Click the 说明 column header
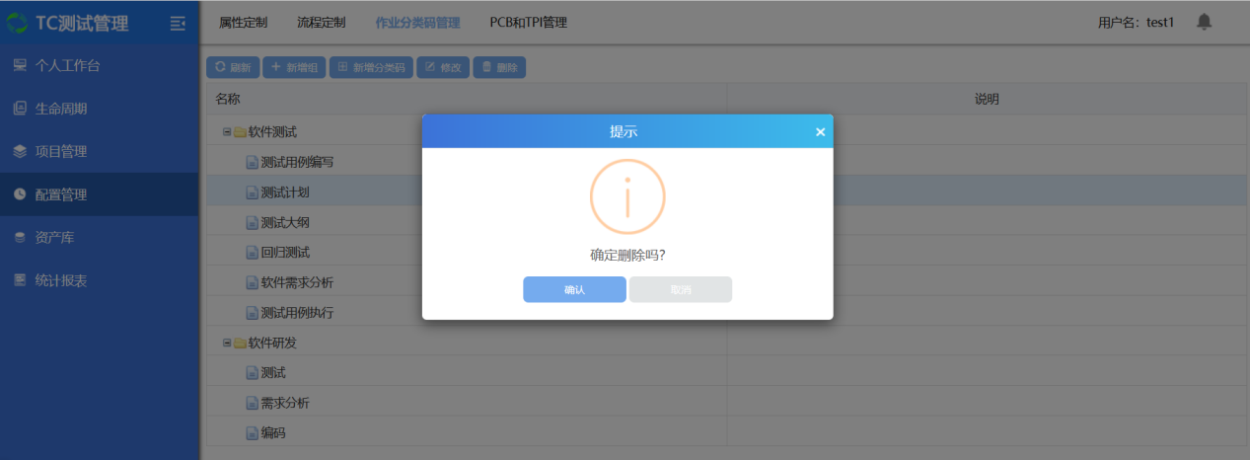 pos(988,99)
